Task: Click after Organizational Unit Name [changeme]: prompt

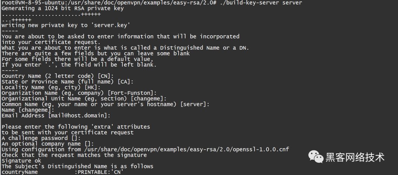Action: [x=168, y=99]
